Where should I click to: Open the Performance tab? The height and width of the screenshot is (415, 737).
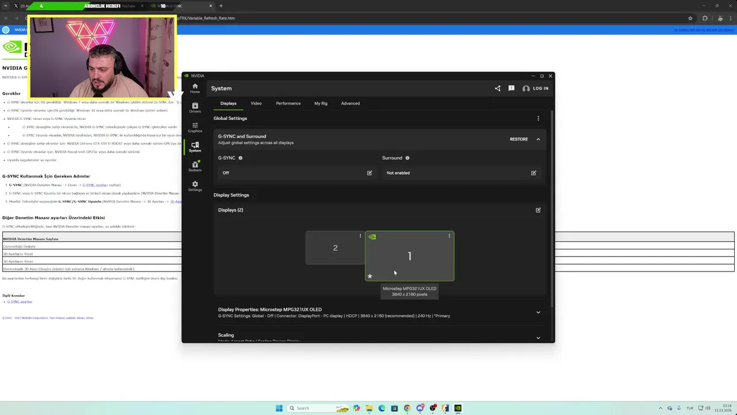coord(288,103)
